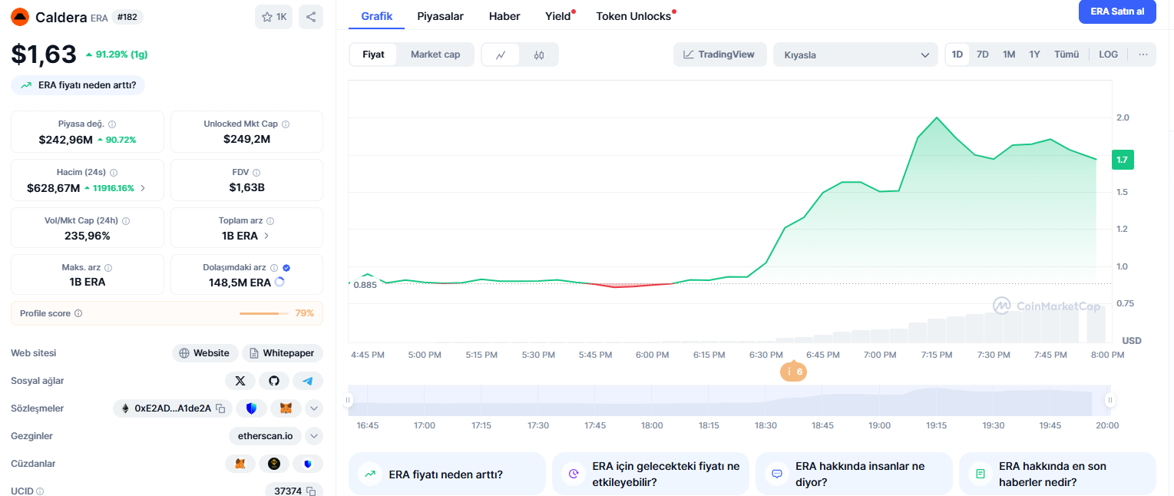Open the MetaMask wallet in the Cüzdanlar row
The width and height of the screenshot is (1174, 496).
(240, 464)
